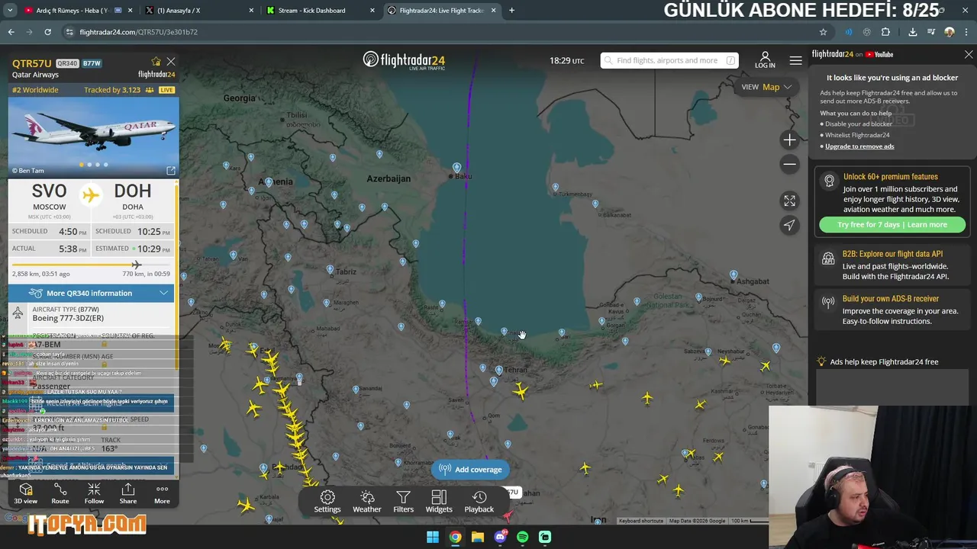The image size is (977, 549).
Task: Click the Baku airport marker
Action: point(456,167)
